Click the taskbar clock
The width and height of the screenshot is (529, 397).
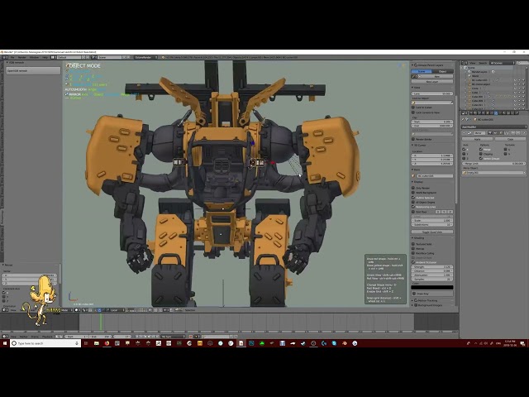coord(510,343)
